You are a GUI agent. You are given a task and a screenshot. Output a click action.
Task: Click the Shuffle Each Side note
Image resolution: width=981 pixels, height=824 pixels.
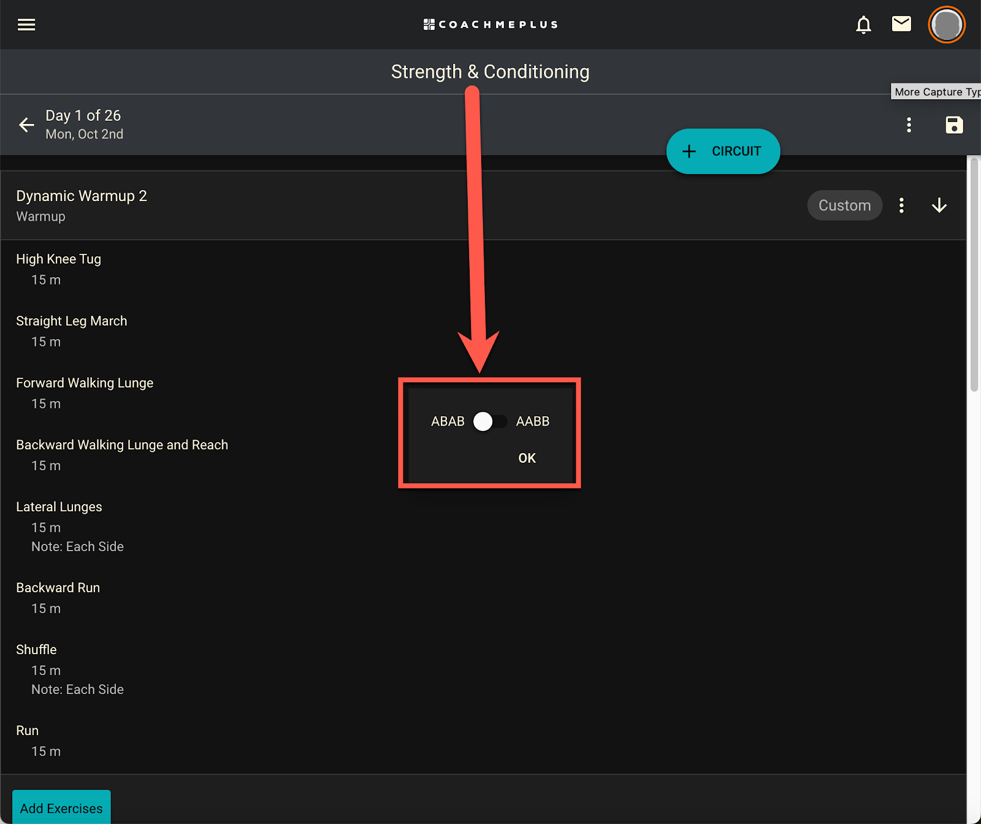(77, 689)
